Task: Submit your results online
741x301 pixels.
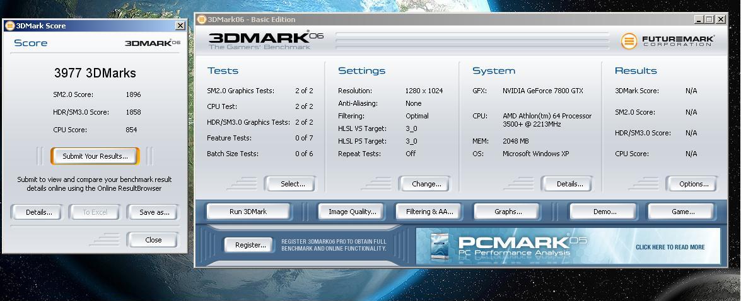Action: (95, 156)
